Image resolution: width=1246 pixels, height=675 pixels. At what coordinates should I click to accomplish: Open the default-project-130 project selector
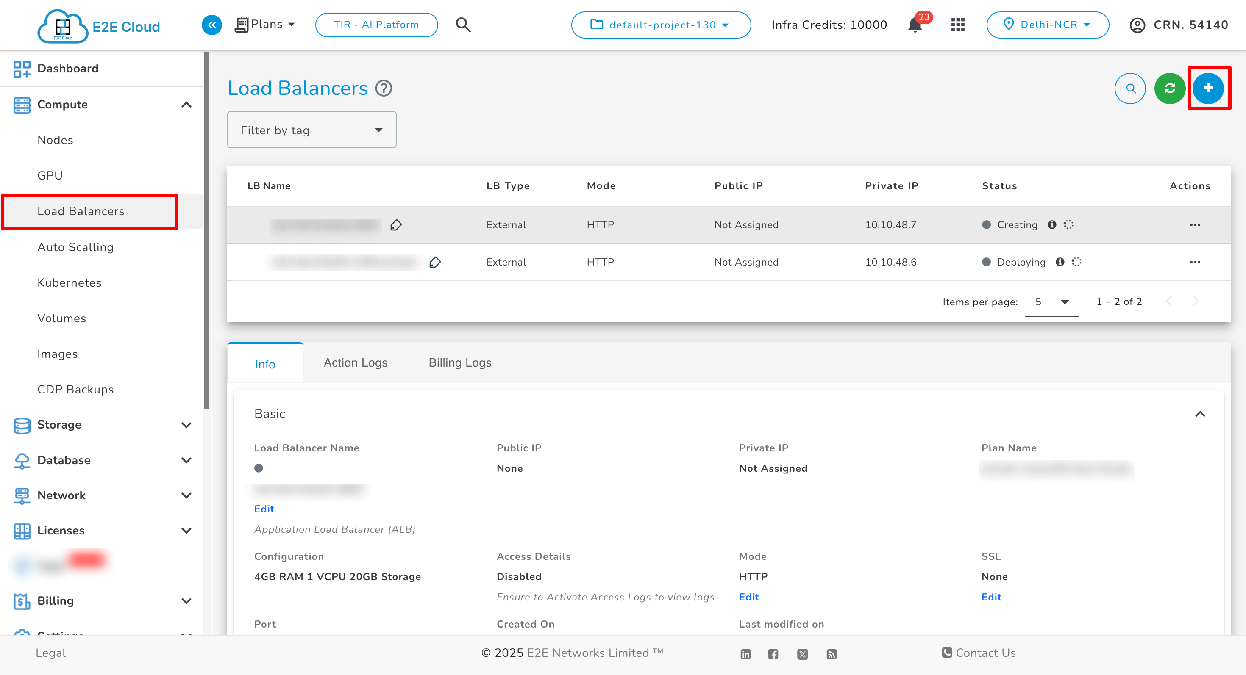(661, 25)
